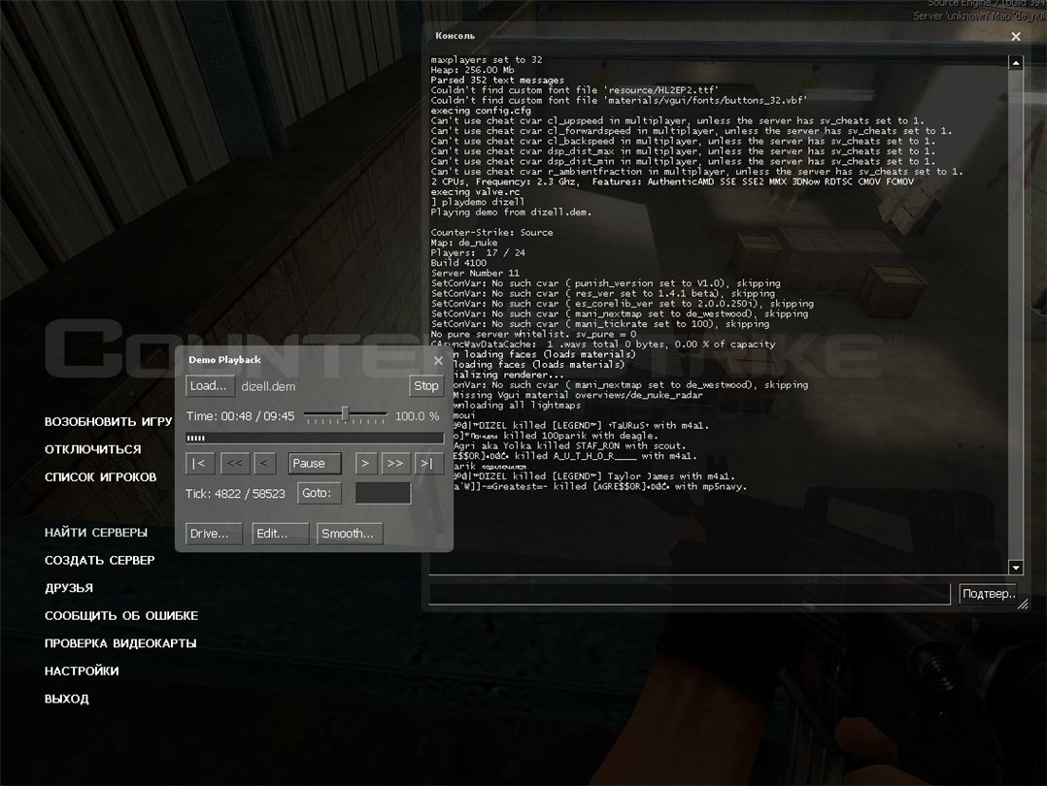Screen dimensions: 1047x786
Task: Step forward with the > button
Action: point(365,463)
